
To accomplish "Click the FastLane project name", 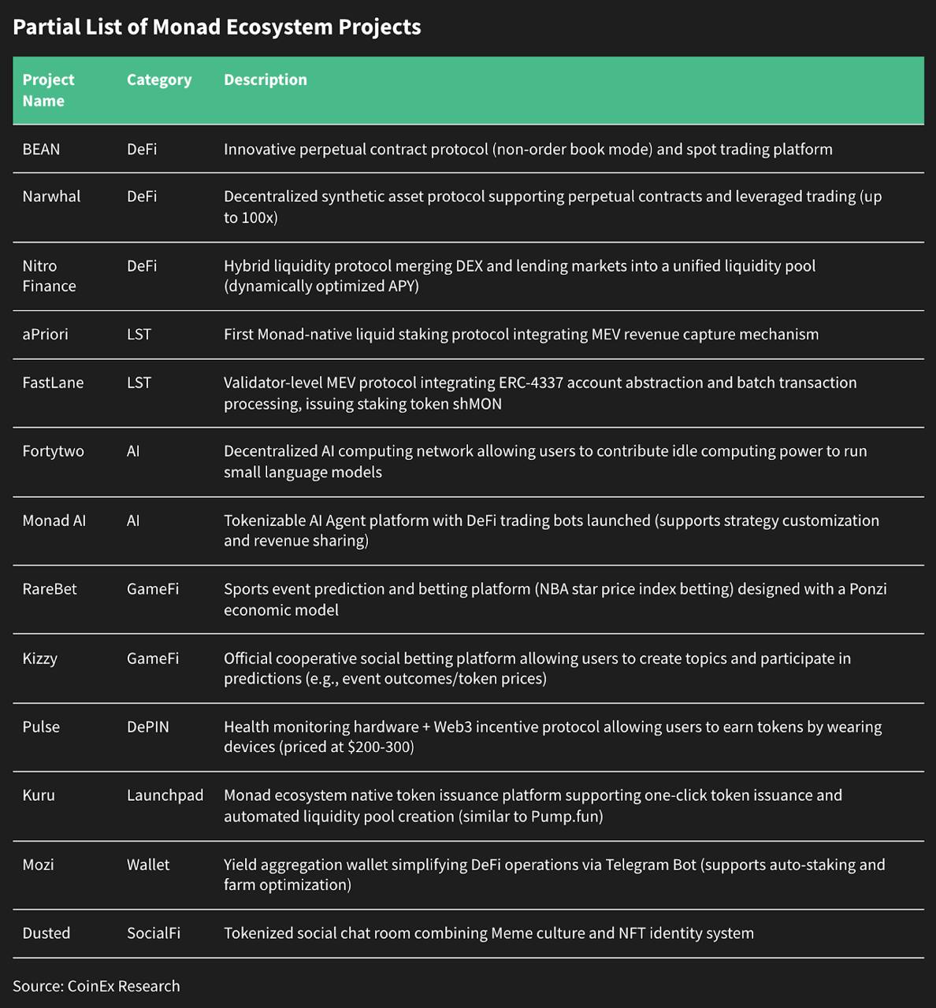I will [x=53, y=383].
